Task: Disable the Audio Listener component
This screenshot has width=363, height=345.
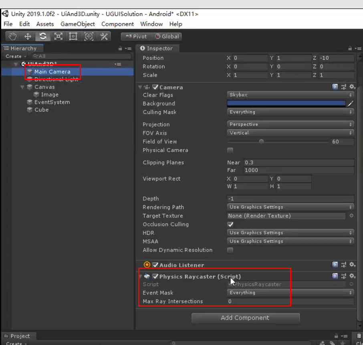Action: [x=155, y=265]
